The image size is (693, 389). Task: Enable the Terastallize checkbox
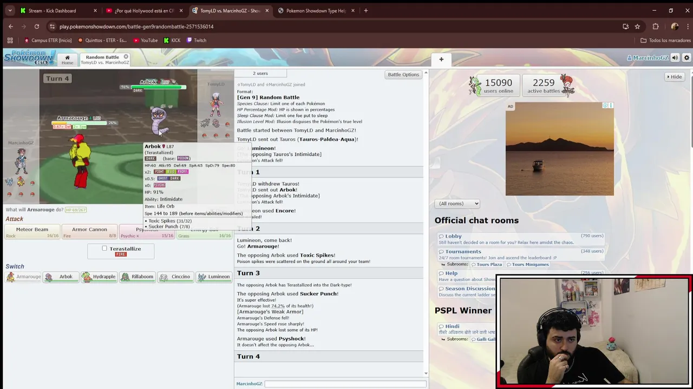point(104,249)
